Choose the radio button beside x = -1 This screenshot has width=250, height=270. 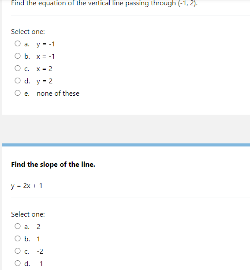[18, 56]
